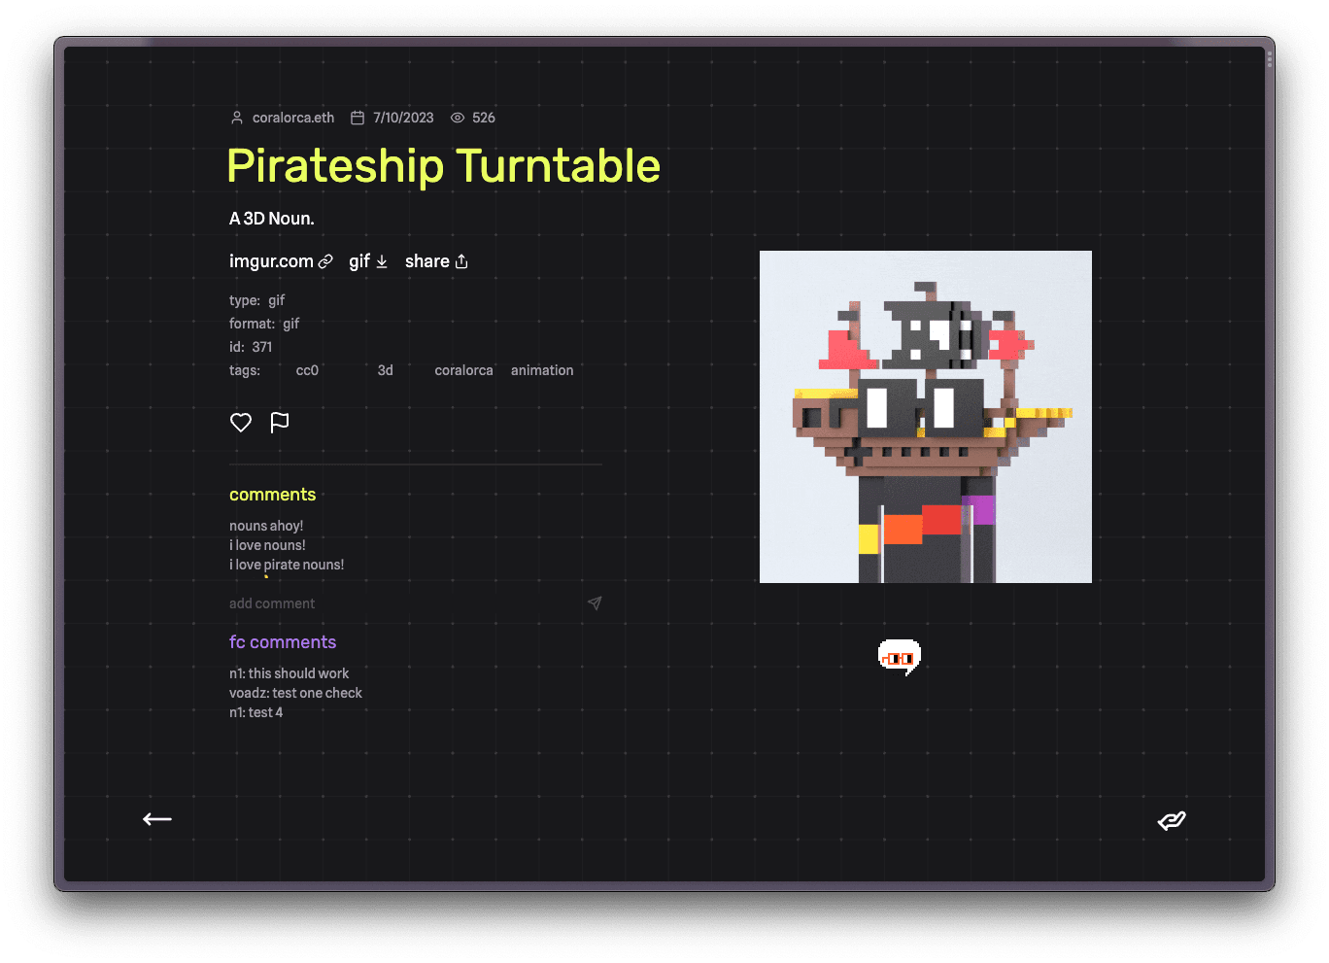Select the cc0 tag
Image resolution: width=1329 pixels, height=963 pixels.
[307, 370]
